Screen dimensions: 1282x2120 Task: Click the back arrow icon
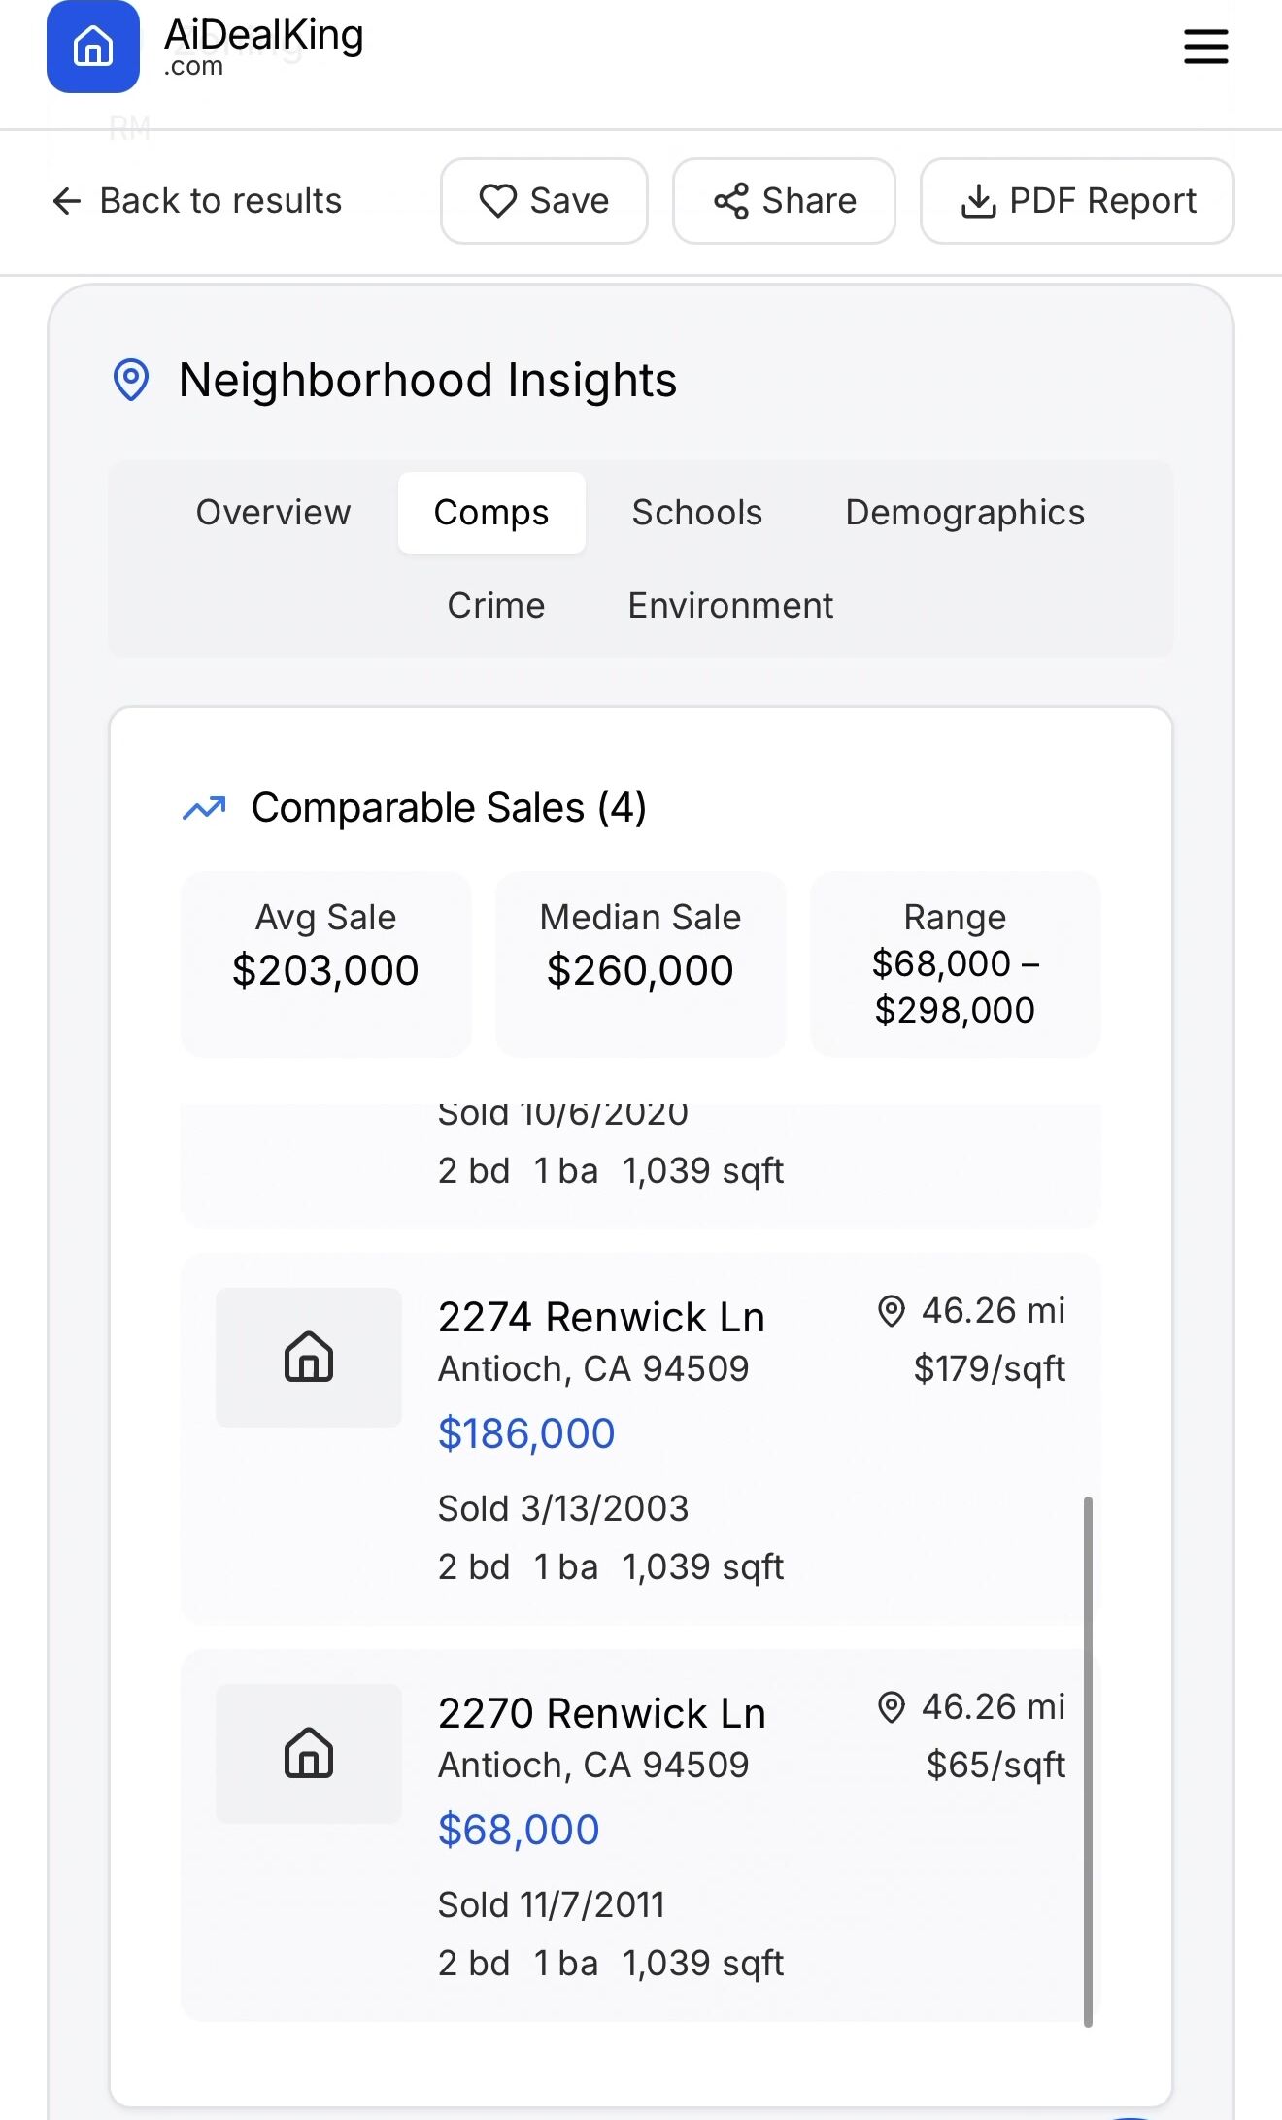(67, 201)
